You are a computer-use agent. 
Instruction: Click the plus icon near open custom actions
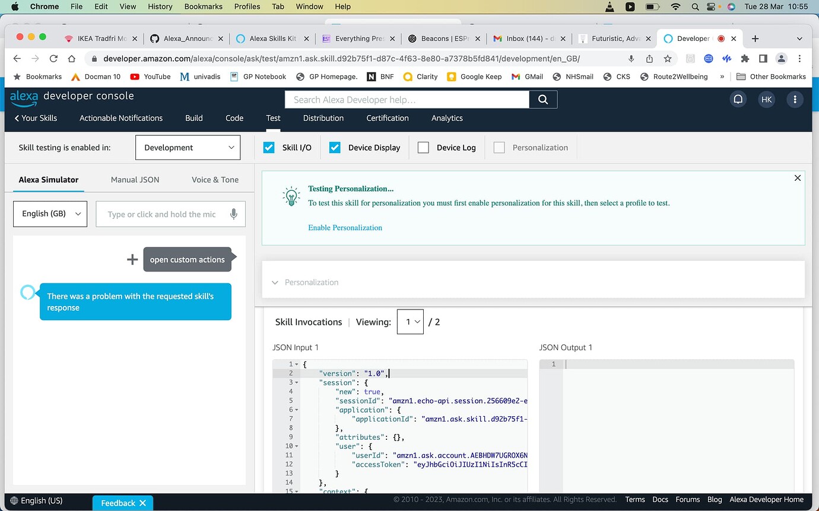pos(132,259)
